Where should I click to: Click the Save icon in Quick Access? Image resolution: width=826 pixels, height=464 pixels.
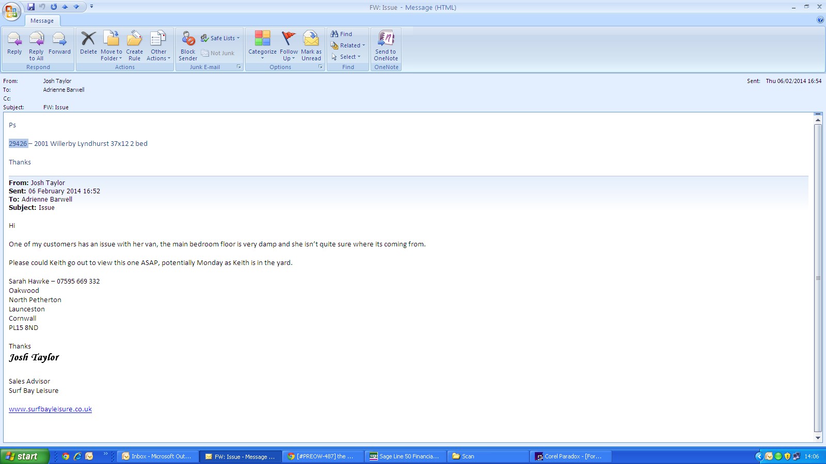(31, 7)
